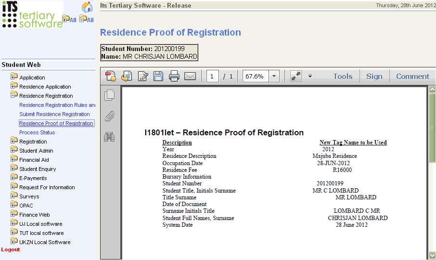Expand the OPAC folder
The image size is (436, 260).
coord(14,204)
